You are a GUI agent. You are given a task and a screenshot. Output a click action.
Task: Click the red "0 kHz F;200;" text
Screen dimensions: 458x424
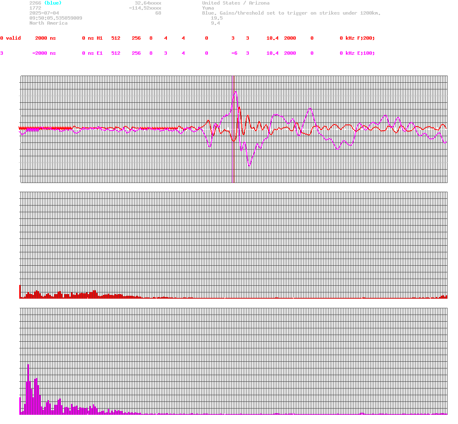coord(357,38)
